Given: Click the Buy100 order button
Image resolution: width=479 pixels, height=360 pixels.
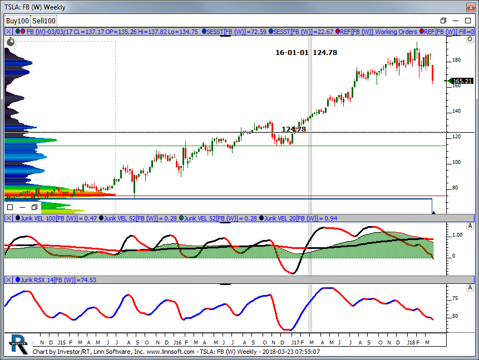Looking at the screenshot, I should (x=17, y=21).
